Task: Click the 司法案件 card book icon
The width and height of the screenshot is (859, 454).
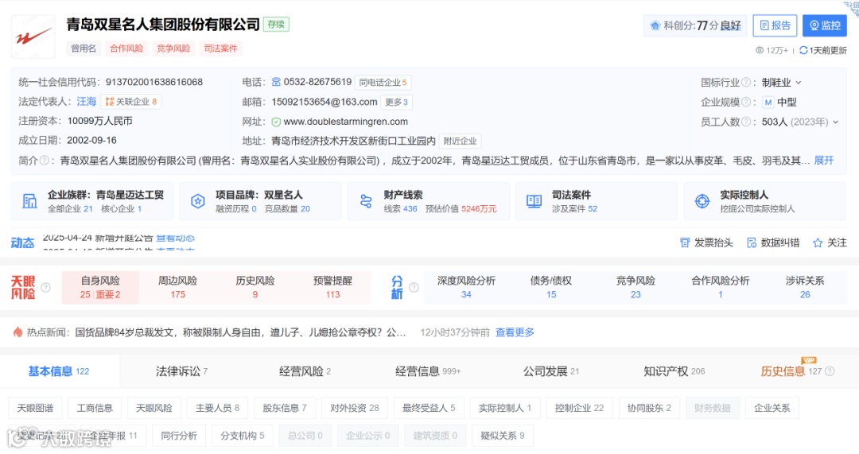Action: tap(534, 201)
